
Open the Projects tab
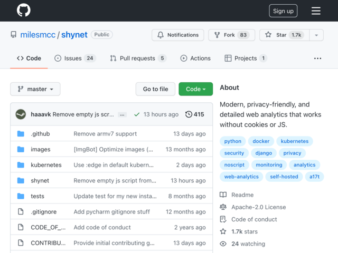[x=246, y=59]
